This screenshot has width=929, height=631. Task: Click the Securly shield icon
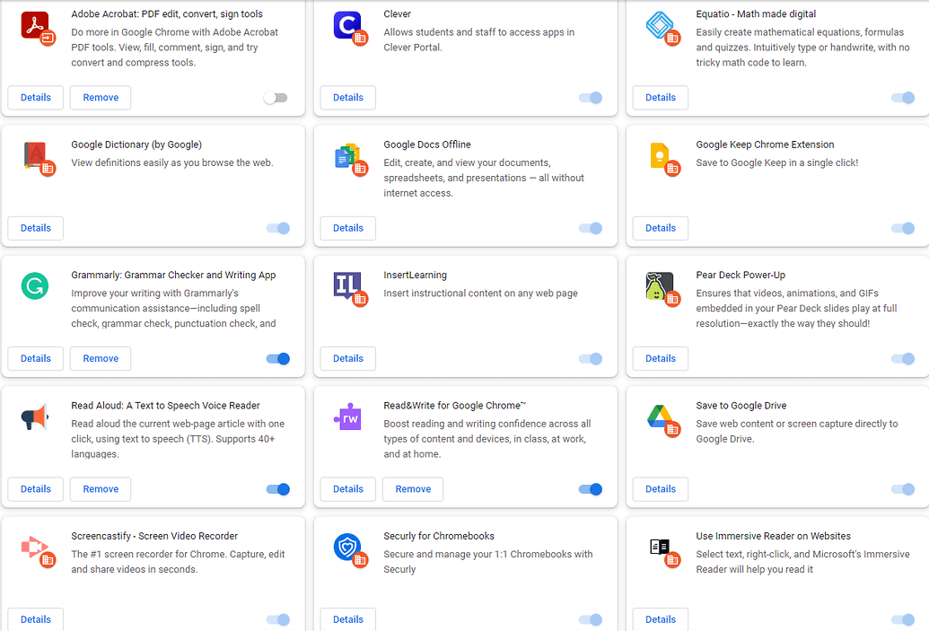pos(348,548)
